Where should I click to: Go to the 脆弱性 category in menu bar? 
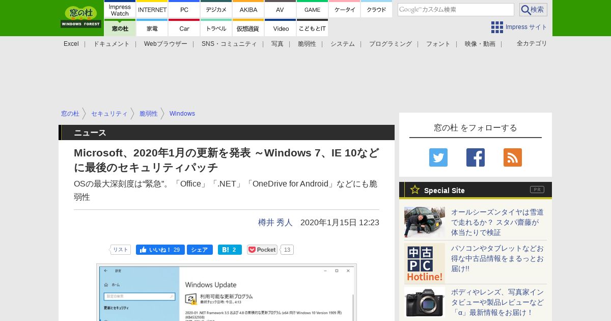(307, 44)
